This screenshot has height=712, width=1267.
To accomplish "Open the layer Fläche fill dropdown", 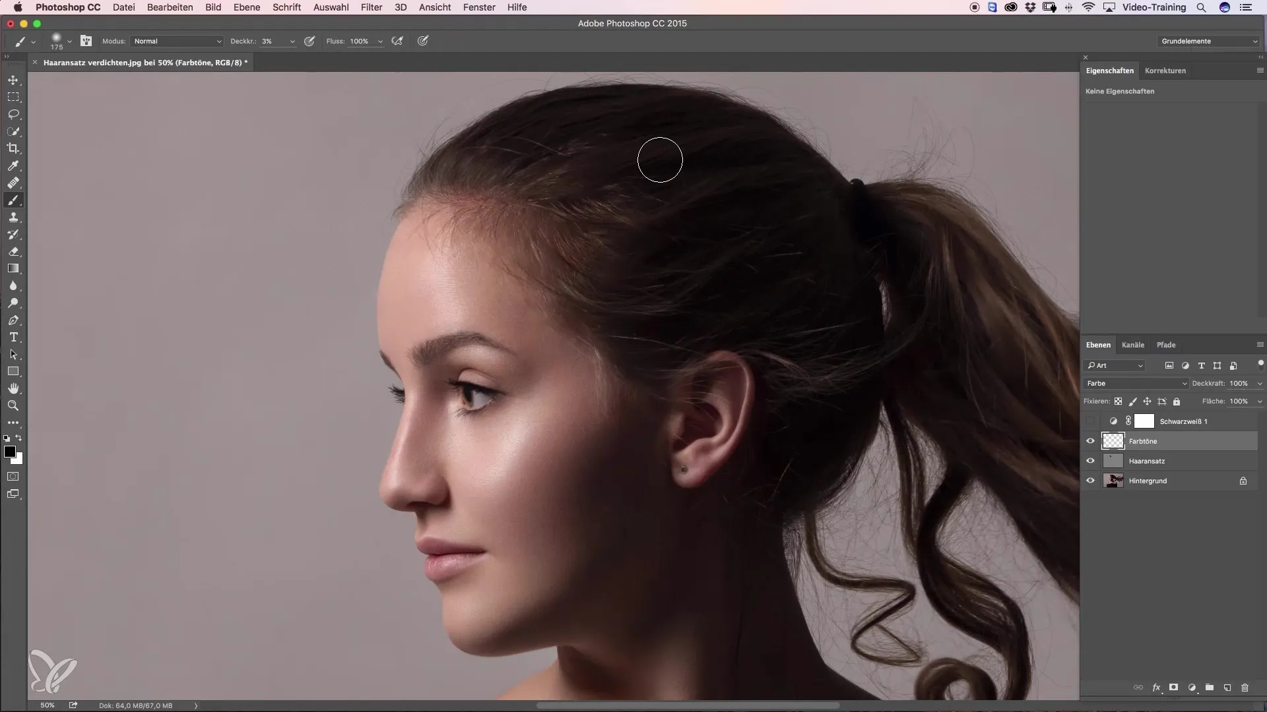I will pos(1260,401).
